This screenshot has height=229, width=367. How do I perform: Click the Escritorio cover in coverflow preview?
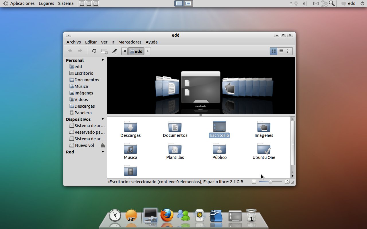point(201,87)
